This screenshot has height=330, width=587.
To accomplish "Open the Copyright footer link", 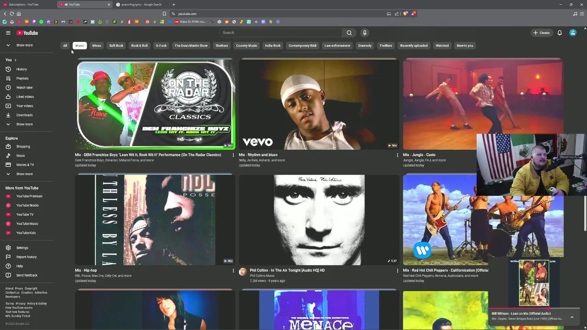I will click(x=31, y=289).
